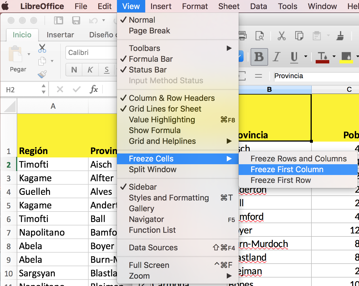Image resolution: width=359 pixels, height=286 pixels.
Task: Choose Freeze First Column
Action: [298, 169]
